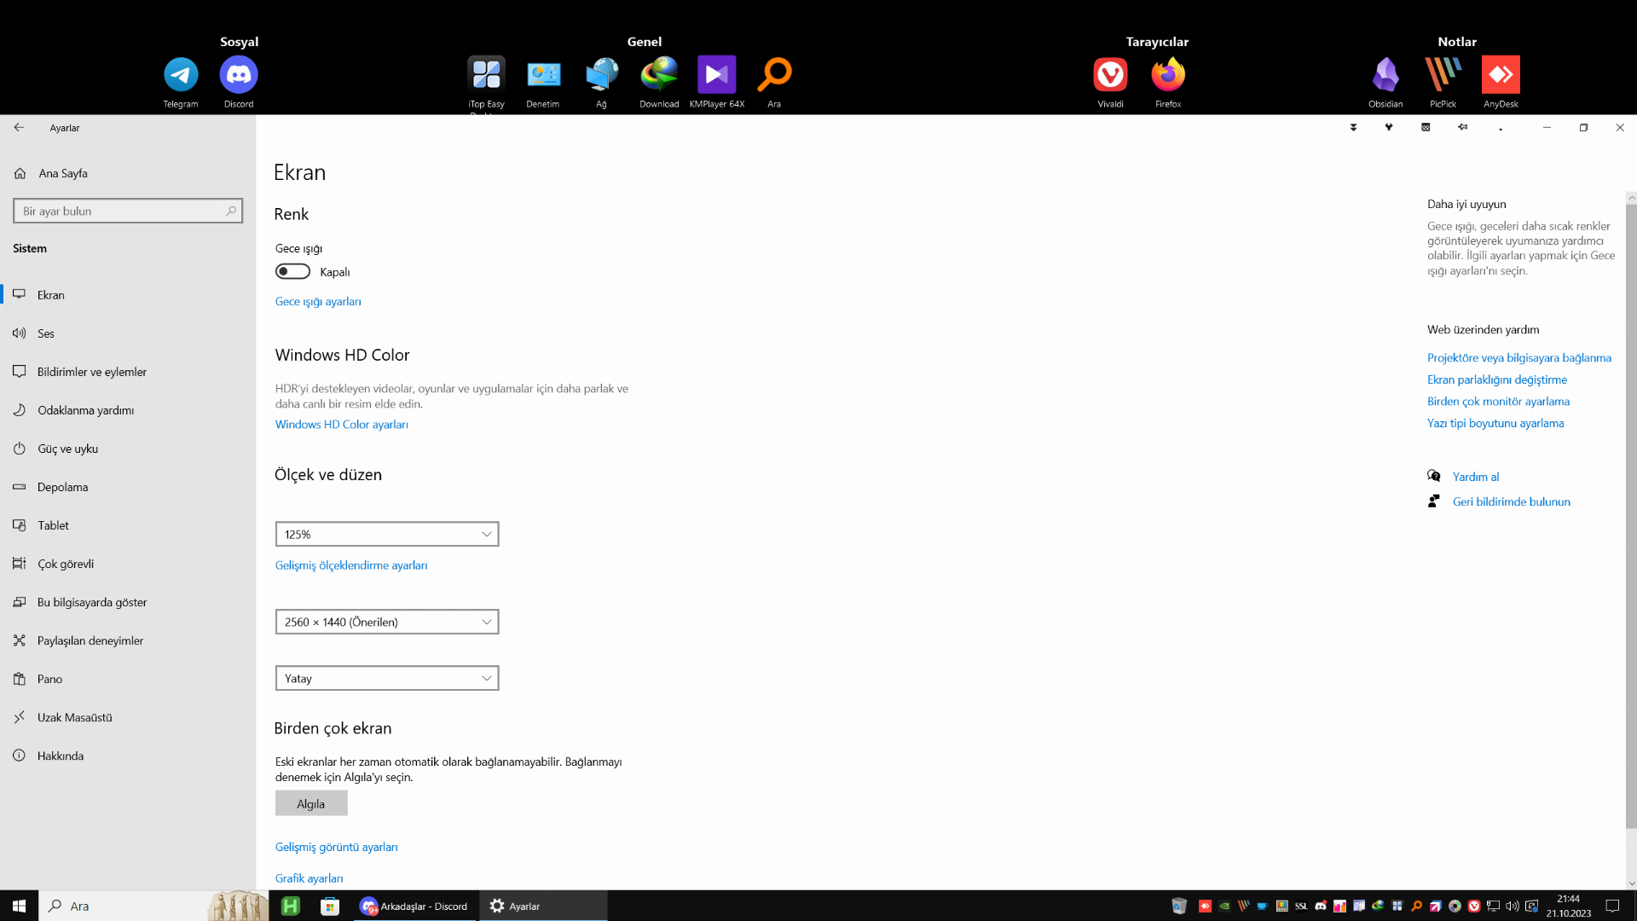
Task: Open the KMPlayer 64X icon
Action: (716, 75)
